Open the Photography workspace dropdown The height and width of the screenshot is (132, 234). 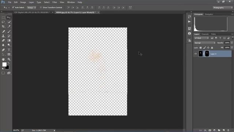pyautogui.click(x=223, y=8)
